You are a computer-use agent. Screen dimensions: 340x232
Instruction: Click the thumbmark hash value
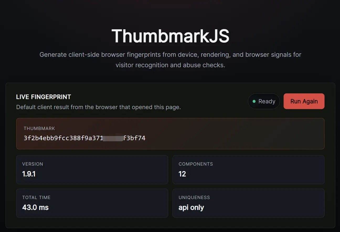pyautogui.click(x=84, y=138)
